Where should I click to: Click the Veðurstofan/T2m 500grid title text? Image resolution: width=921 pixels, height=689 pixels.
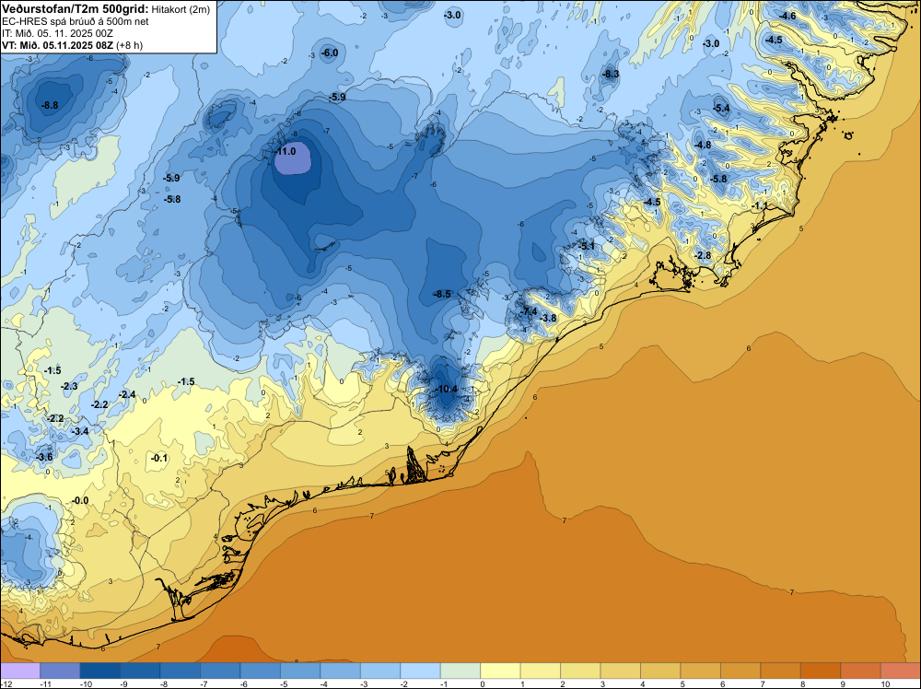pyautogui.click(x=75, y=9)
